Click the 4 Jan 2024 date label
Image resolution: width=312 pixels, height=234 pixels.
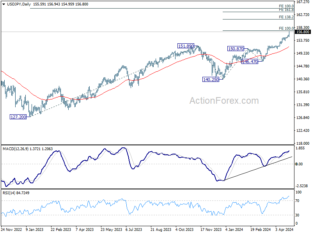pyautogui.click(x=234, y=230)
